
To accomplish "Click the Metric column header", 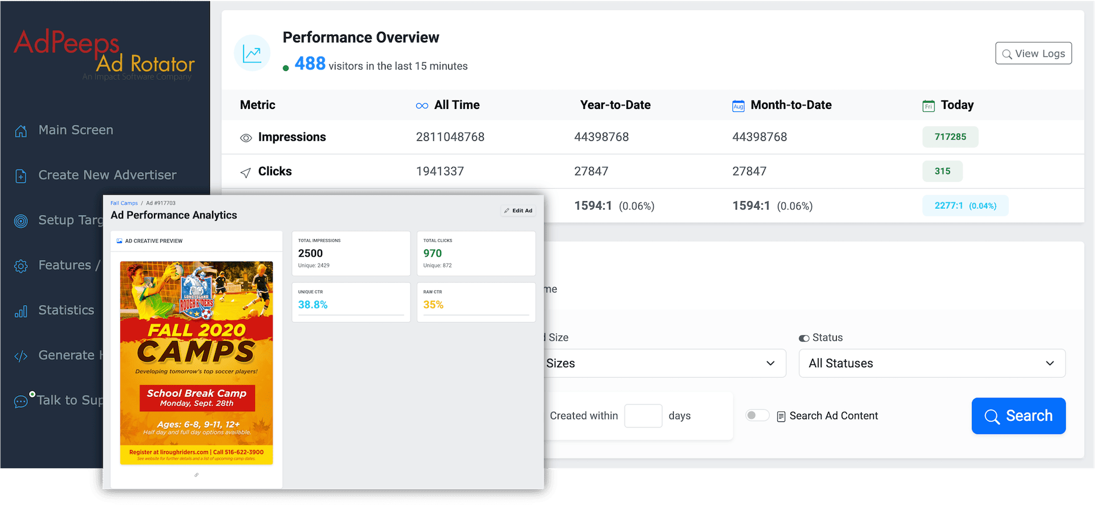I will tap(258, 105).
